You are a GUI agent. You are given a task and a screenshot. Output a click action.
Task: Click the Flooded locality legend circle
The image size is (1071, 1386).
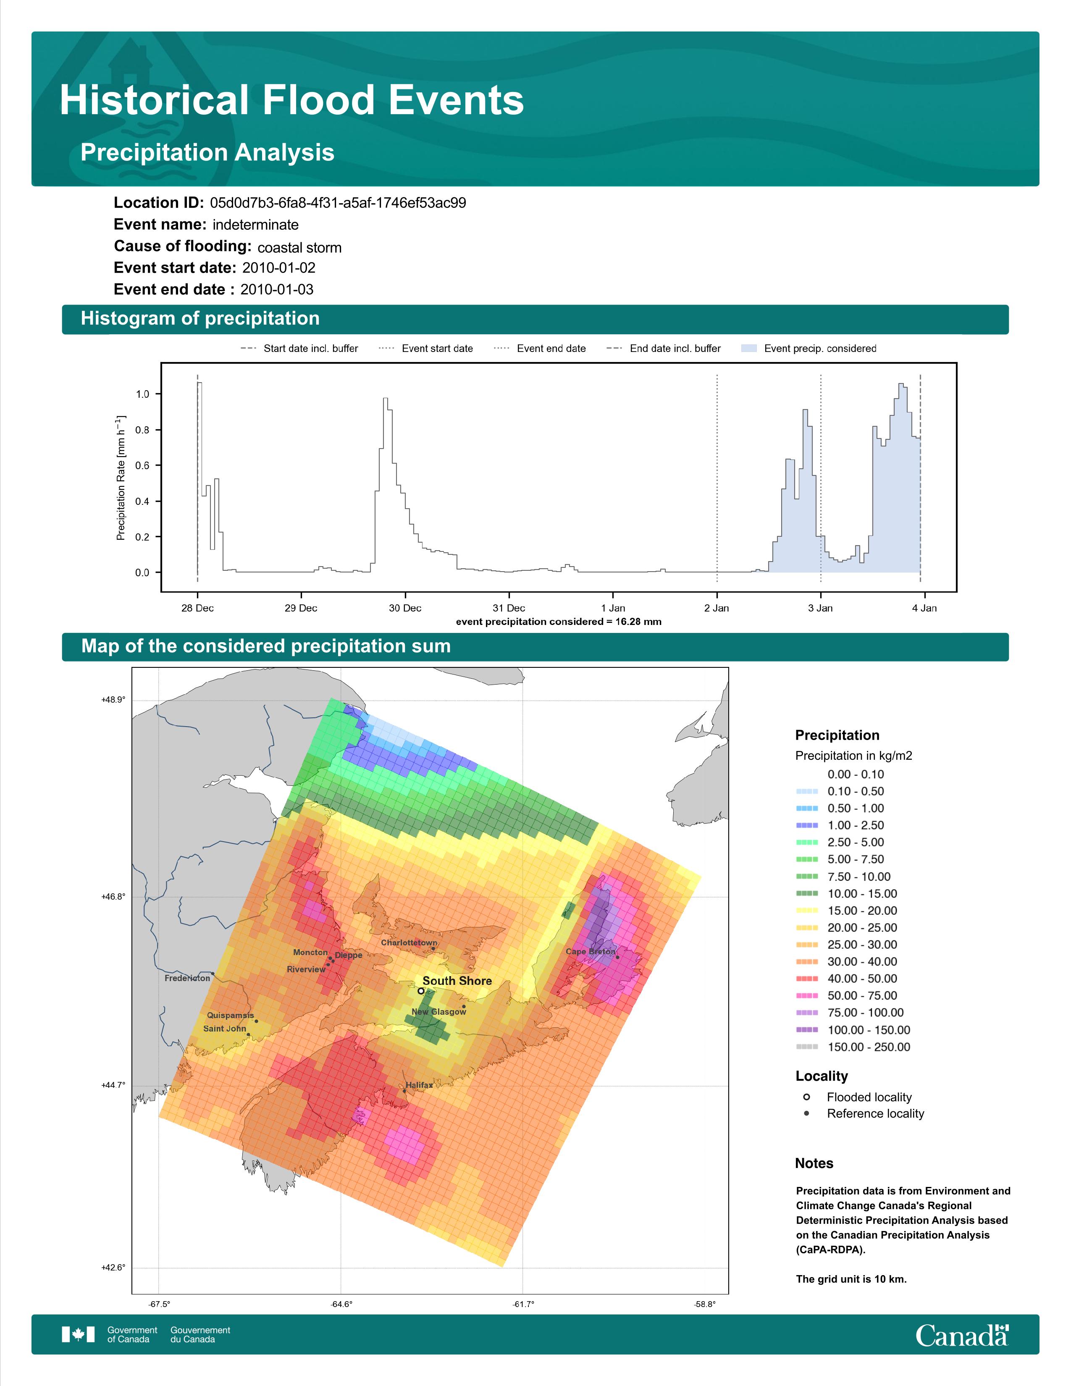point(806,1097)
